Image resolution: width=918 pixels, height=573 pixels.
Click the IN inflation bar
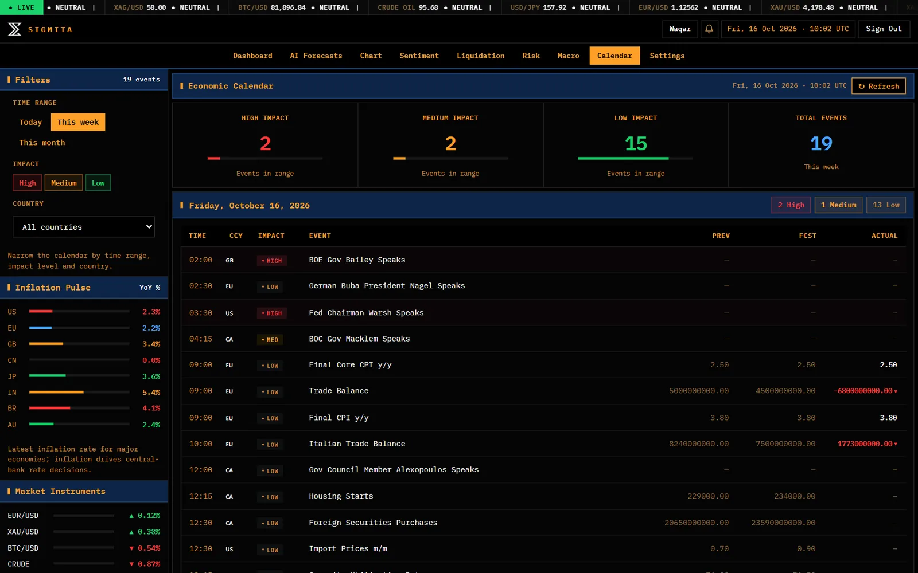click(x=79, y=392)
